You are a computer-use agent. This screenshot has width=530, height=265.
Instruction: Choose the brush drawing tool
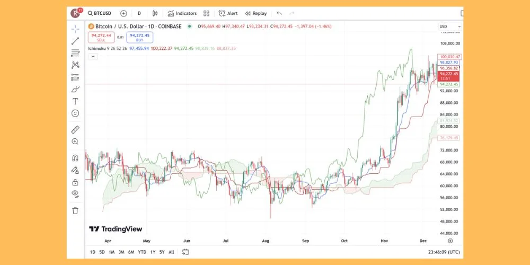click(x=75, y=89)
